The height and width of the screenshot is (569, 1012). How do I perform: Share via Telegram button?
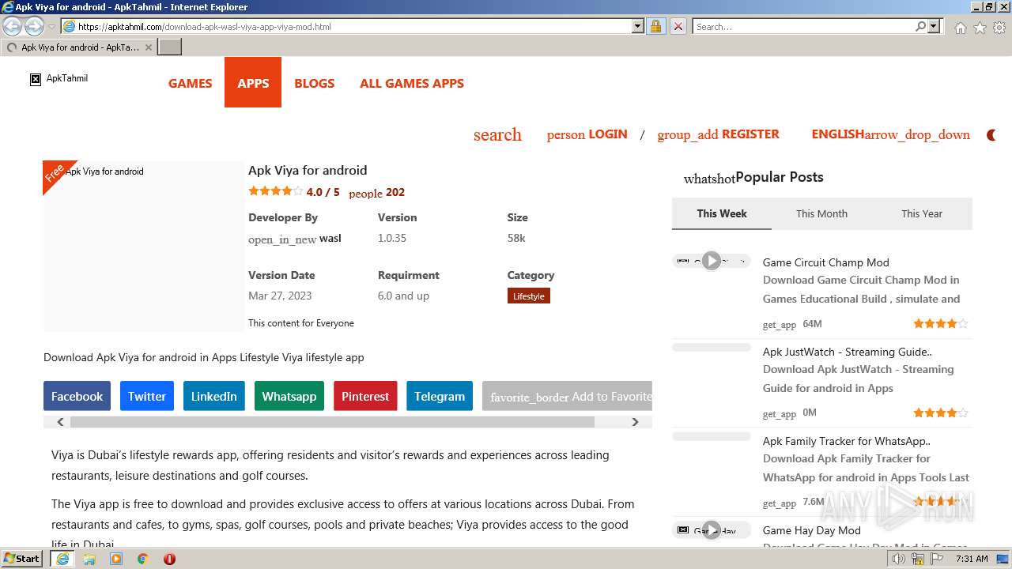point(440,396)
